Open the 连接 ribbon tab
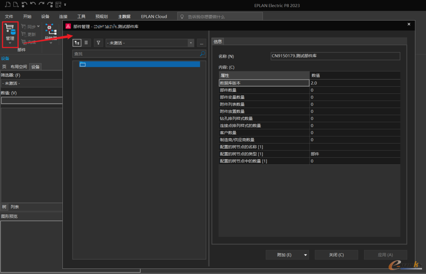426x274 pixels. point(63,17)
